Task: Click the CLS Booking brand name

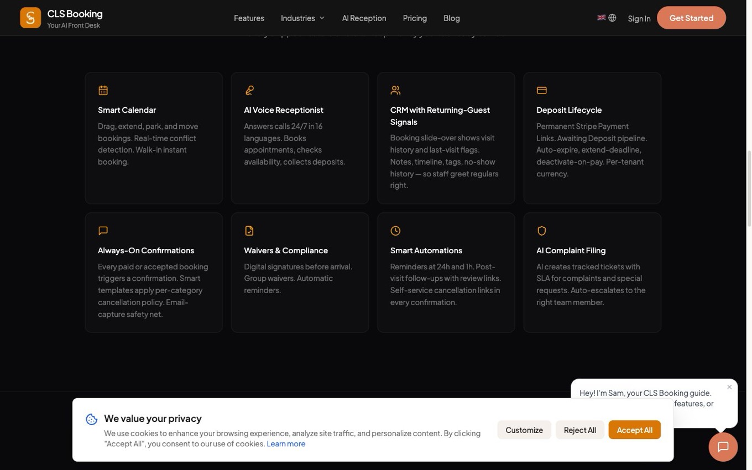Action: [75, 14]
